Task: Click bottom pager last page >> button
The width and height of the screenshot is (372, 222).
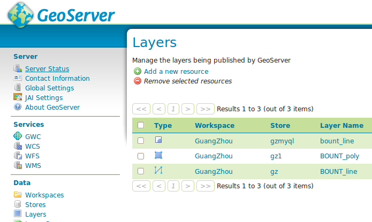Action: point(206,186)
